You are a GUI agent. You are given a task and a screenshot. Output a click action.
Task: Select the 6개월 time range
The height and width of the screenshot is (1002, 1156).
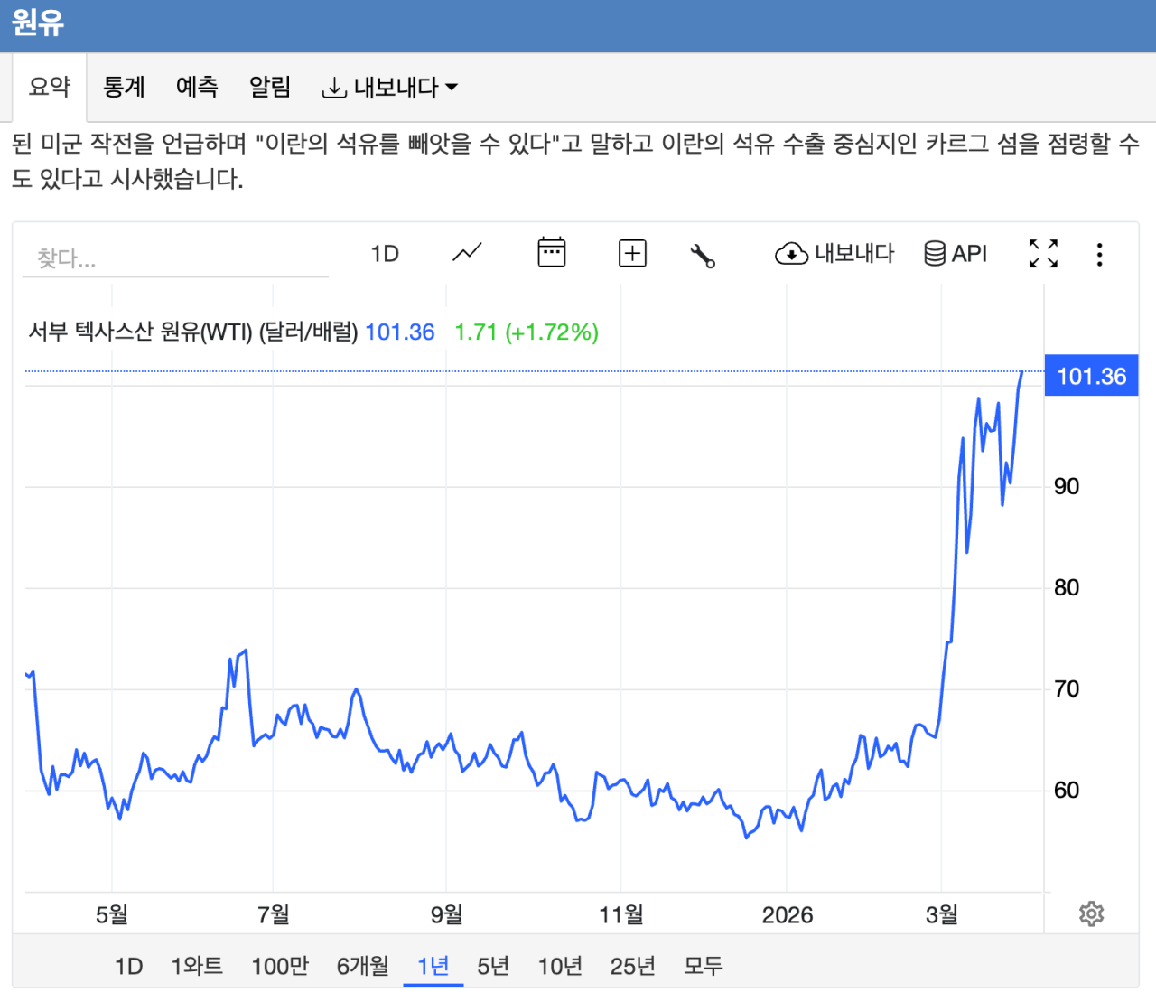coord(362,967)
